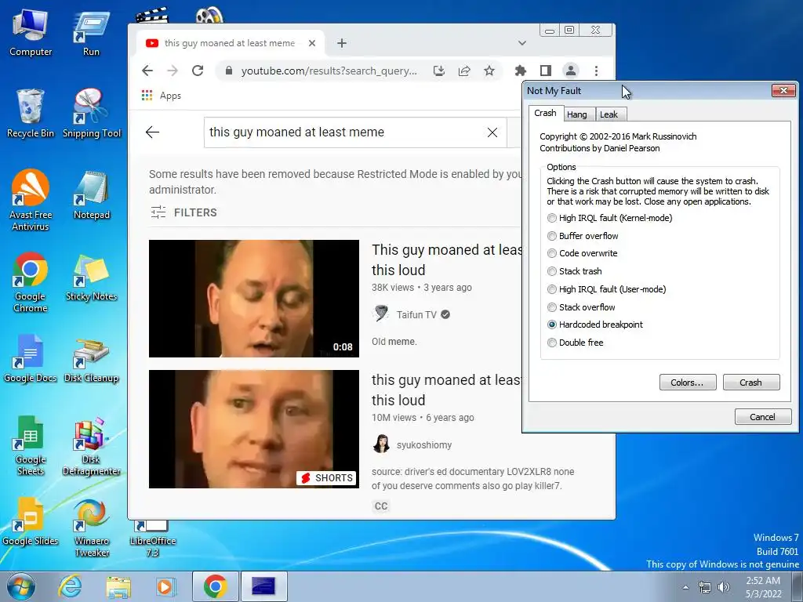Open the Crash tab in Not My Fault
803x602 pixels.
546,113
